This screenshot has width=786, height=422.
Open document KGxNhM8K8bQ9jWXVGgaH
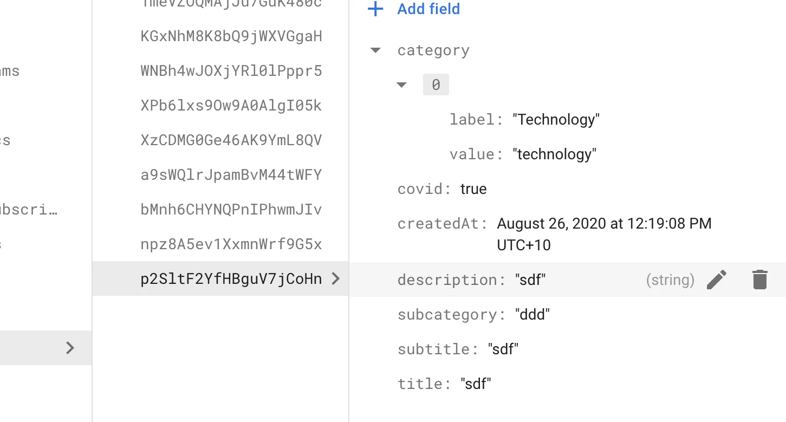[x=231, y=36]
